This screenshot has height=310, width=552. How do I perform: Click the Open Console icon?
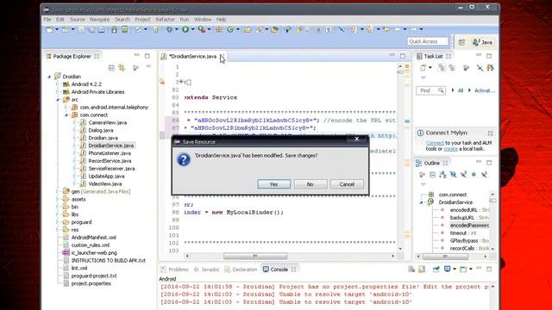(x=463, y=270)
